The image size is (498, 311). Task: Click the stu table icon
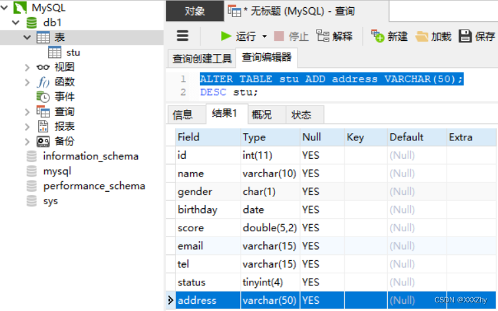55,52
